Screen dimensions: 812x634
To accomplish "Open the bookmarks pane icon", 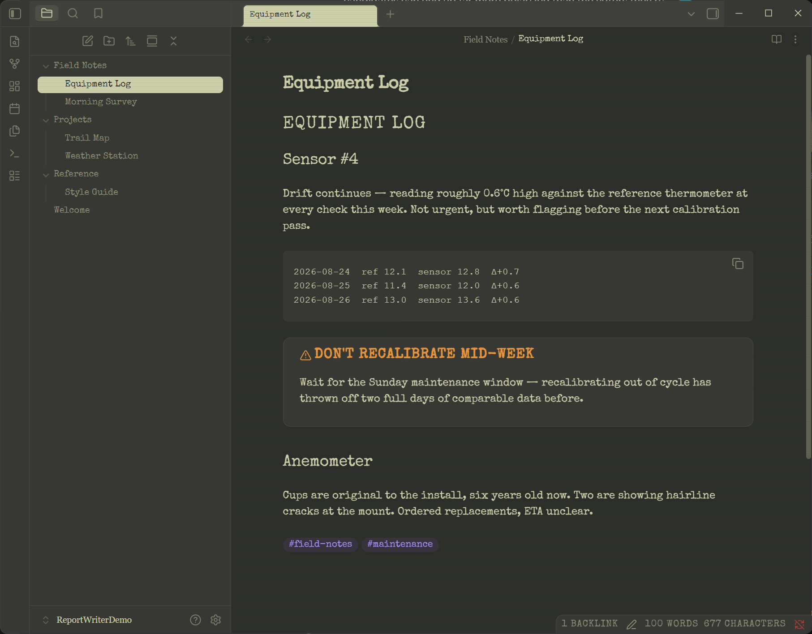I will (x=98, y=13).
